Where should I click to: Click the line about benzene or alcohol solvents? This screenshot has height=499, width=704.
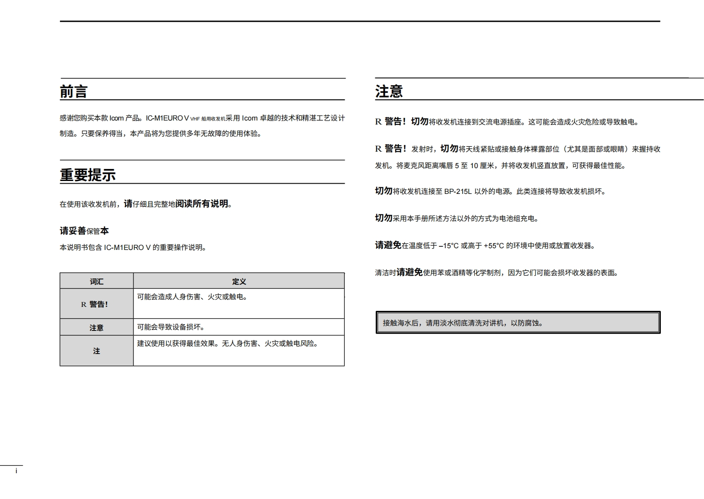tap(497, 273)
